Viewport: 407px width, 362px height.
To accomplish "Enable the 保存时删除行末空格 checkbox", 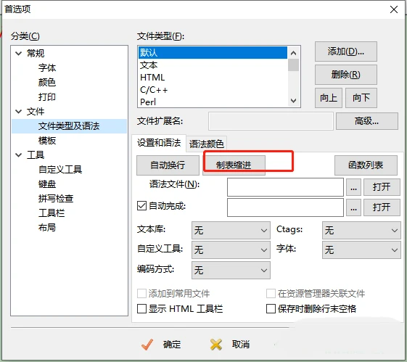I will (271, 309).
